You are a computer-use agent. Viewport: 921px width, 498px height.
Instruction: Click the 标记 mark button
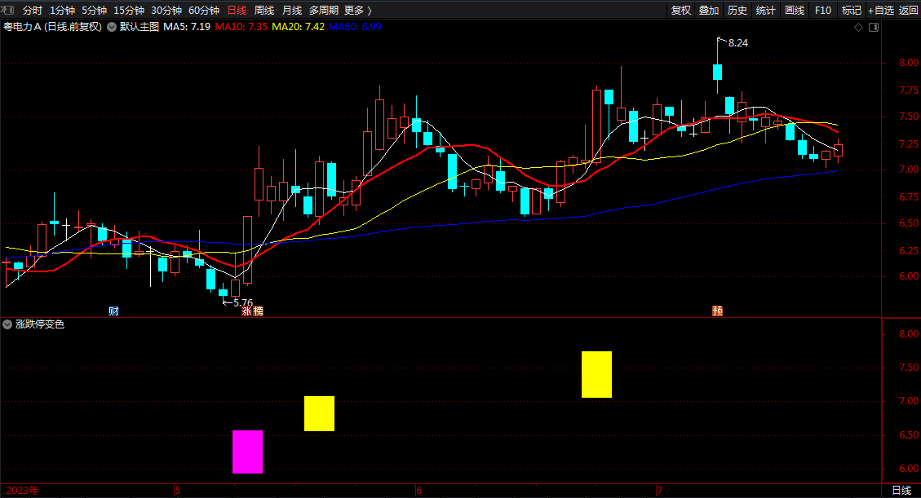851,10
